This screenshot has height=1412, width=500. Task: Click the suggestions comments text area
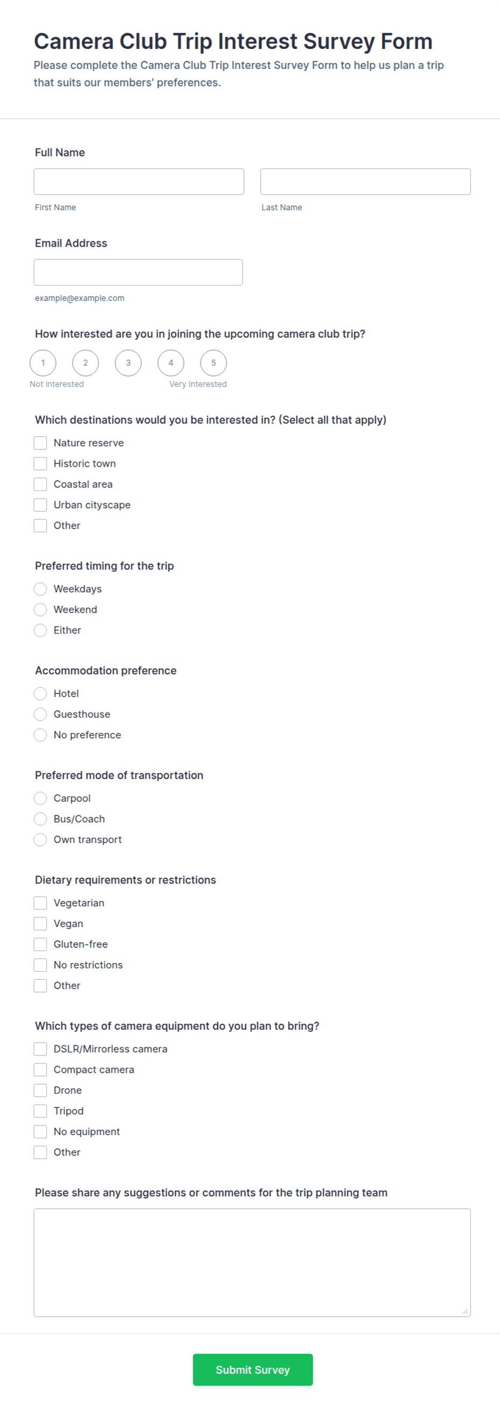pyautogui.click(x=252, y=1263)
